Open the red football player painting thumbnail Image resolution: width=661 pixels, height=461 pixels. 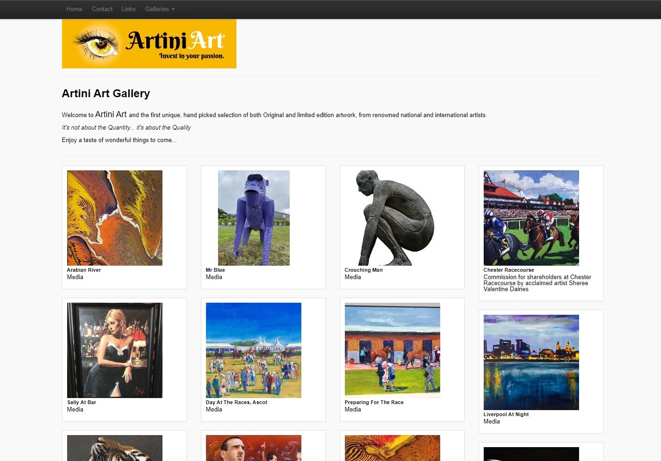(x=254, y=448)
